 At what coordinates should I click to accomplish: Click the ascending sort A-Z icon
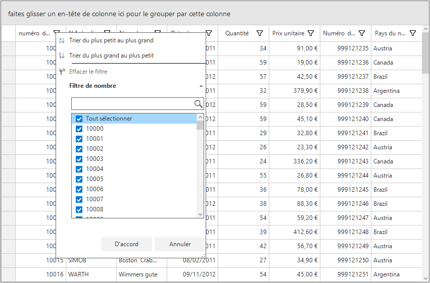[x=62, y=40]
